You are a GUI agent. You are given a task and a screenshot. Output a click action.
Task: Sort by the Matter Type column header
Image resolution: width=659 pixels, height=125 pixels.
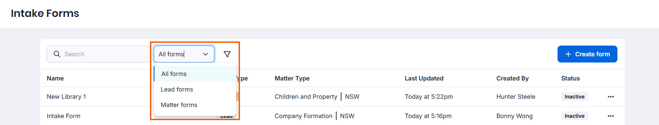coord(292,78)
